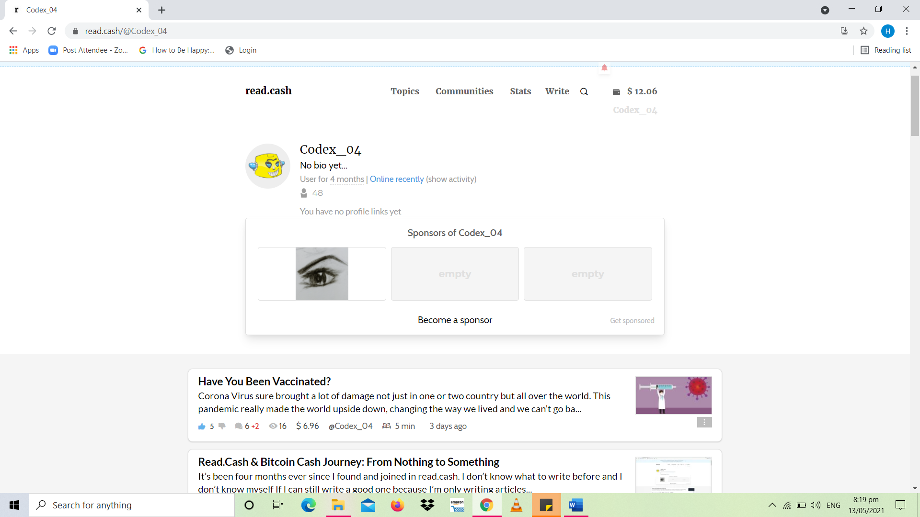
Task: Open the Action Center notifications
Action: point(900,505)
